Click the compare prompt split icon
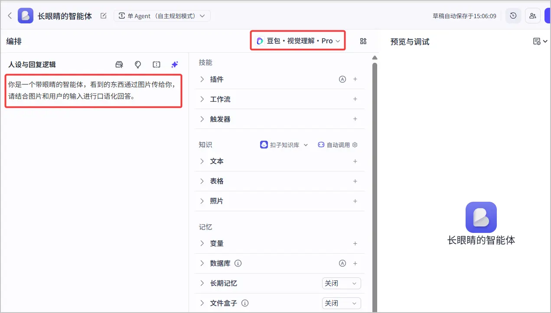 pyautogui.click(x=156, y=65)
